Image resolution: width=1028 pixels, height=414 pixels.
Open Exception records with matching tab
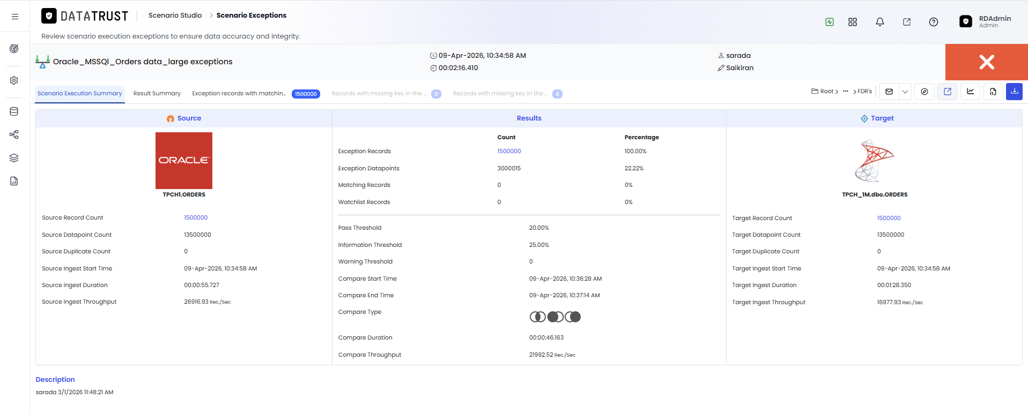coord(256,94)
